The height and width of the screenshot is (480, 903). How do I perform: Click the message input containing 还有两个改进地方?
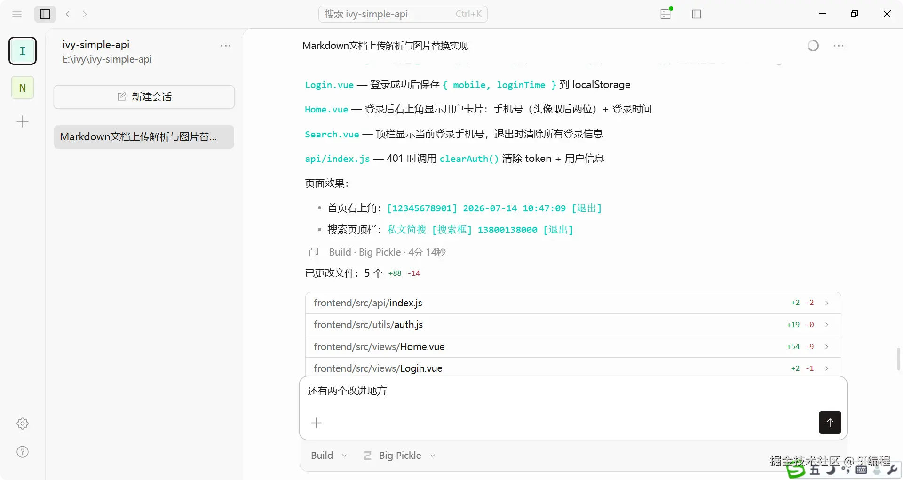coord(573,392)
